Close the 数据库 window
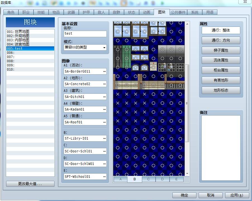The image size is (252, 201). tap(245, 2)
